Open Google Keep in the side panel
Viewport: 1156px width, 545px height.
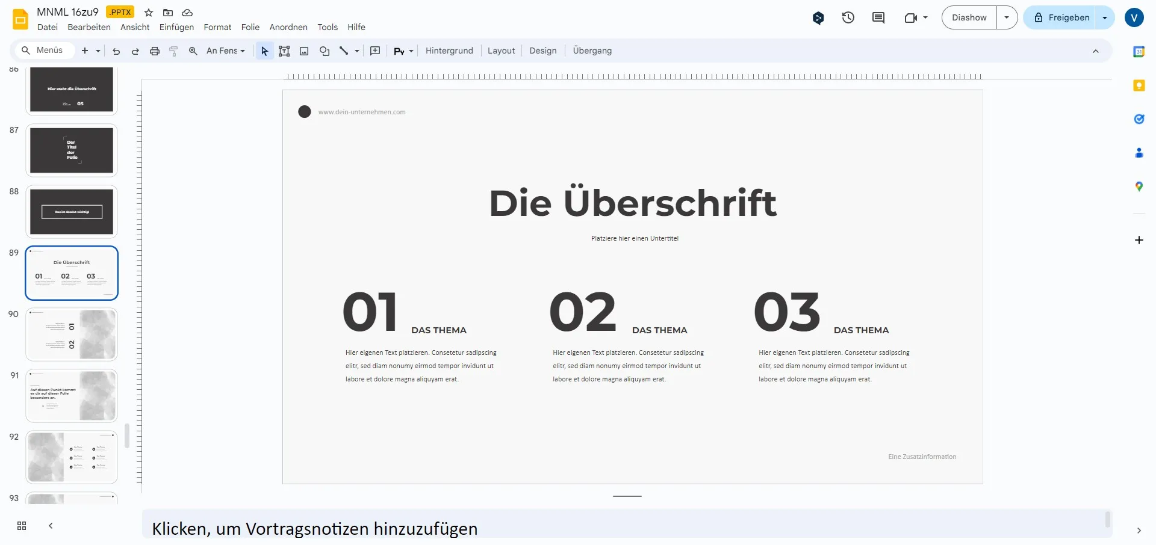[1139, 85]
